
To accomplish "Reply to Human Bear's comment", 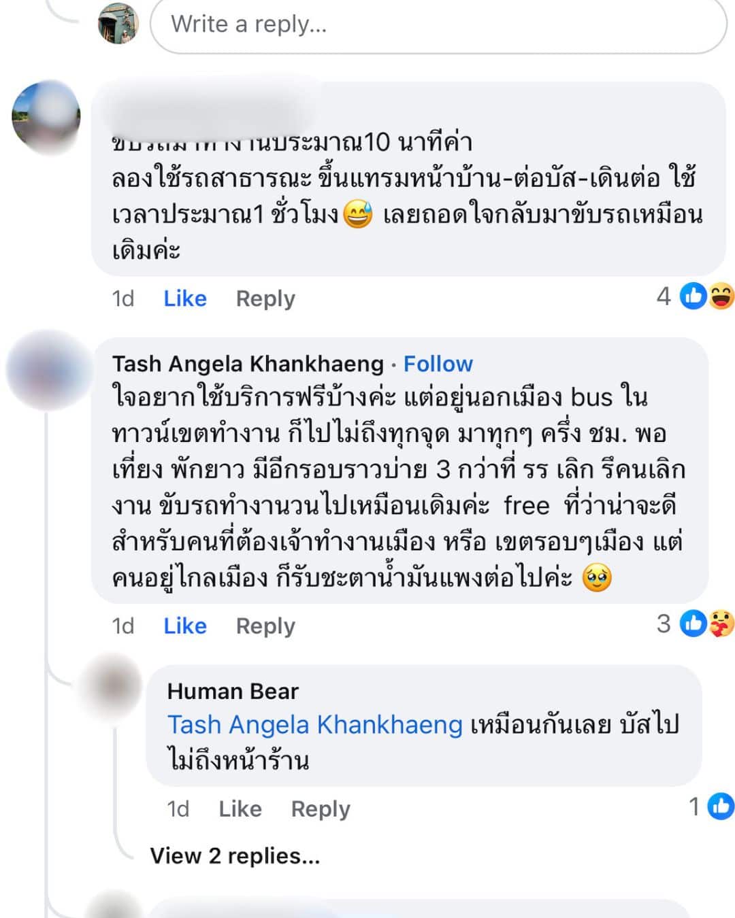I will click(x=321, y=809).
